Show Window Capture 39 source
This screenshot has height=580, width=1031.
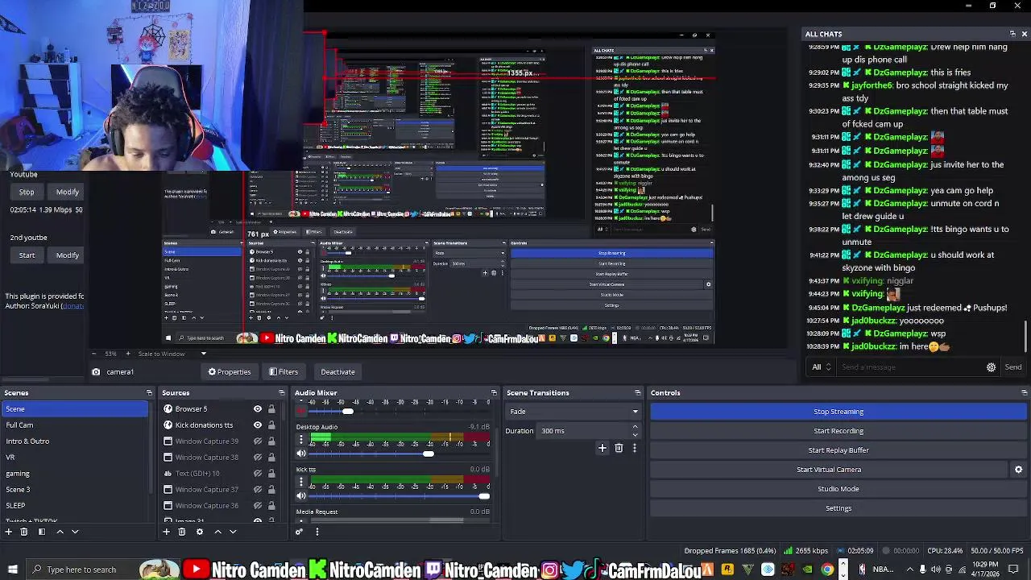(258, 441)
